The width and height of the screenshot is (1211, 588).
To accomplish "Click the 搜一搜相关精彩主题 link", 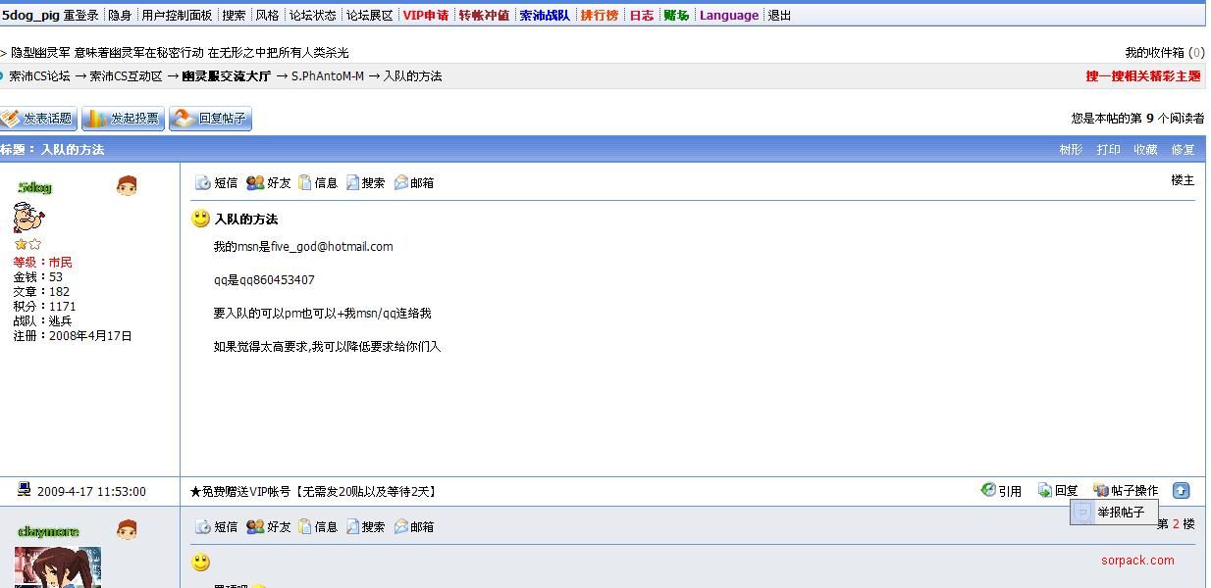I will point(1142,76).
